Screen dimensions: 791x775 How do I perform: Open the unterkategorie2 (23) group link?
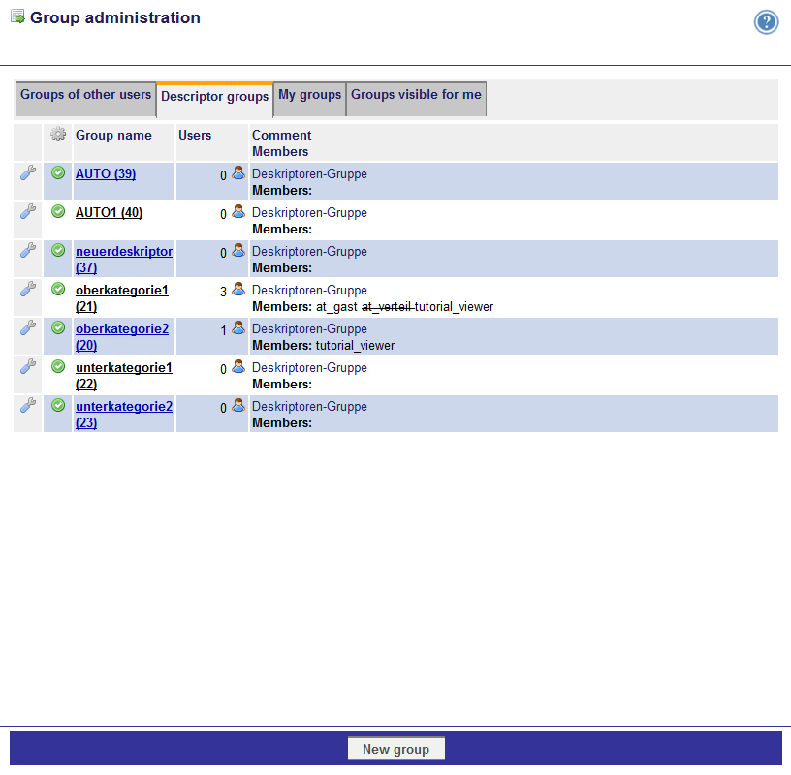(x=124, y=414)
